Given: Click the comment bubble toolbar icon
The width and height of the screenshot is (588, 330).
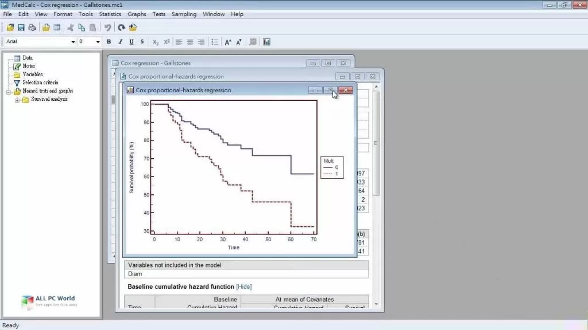Looking at the screenshot, I should (253, 42).
